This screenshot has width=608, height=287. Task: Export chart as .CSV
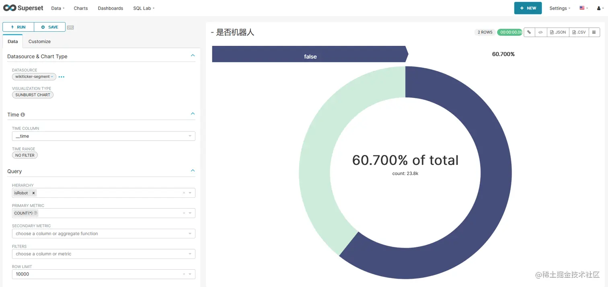tap(579, 32)
